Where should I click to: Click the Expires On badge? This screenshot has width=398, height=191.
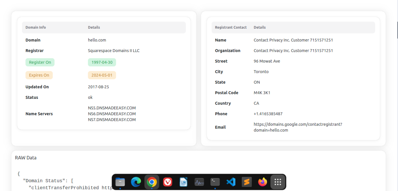[x=39, y=75]
